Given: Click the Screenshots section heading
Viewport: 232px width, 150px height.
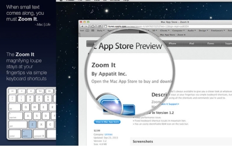Looking at the screenshot, I should [143, 142].
